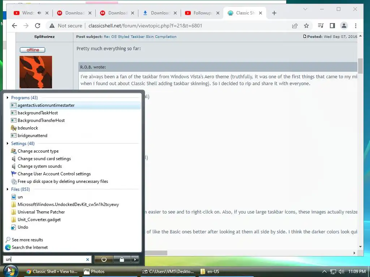This screenshot has height=277, width=370.
Task: Click the forward navigation arrow
Action: 26,26
